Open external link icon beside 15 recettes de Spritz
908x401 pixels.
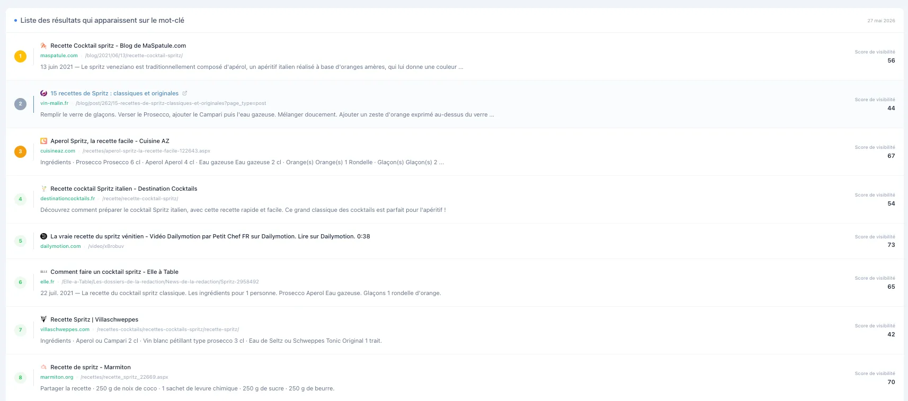(185, 93)
